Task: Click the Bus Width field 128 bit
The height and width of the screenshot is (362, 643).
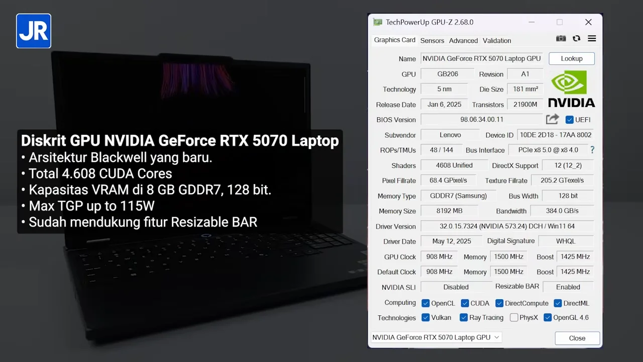Action: [x=568, y=196]
